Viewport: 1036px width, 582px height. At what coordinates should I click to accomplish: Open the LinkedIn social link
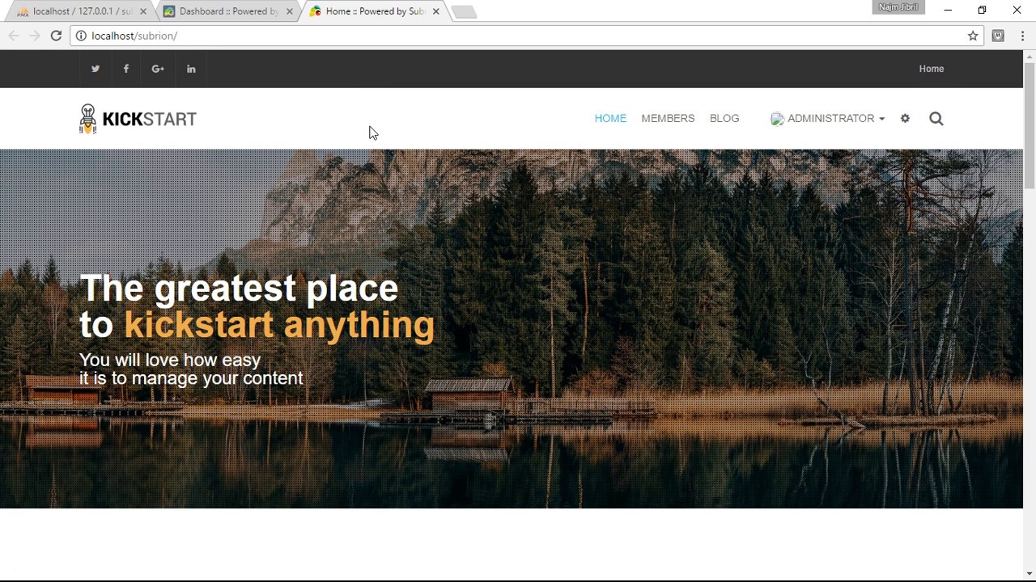coord(191,69)
